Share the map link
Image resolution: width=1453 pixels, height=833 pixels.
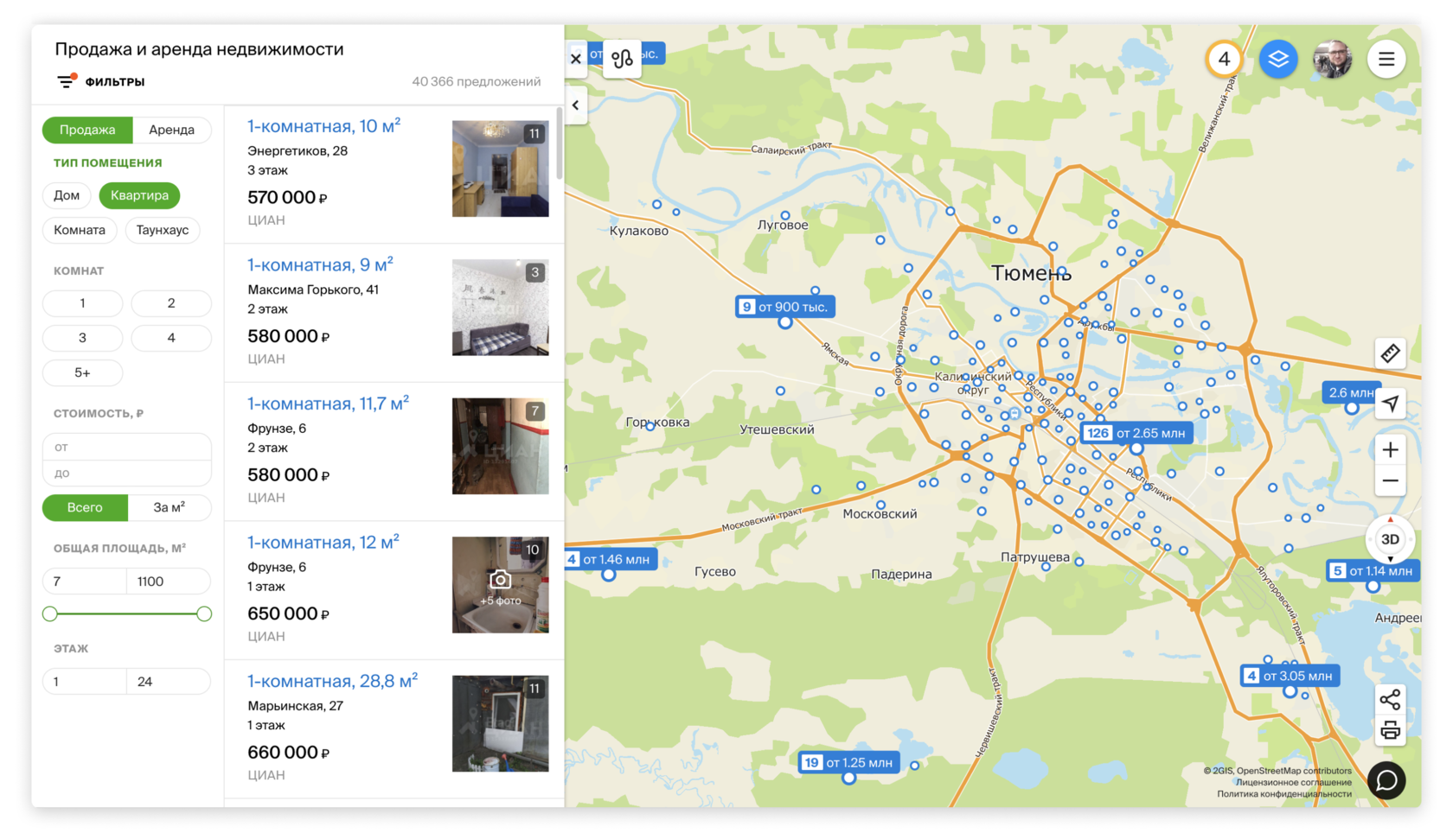1390,699
